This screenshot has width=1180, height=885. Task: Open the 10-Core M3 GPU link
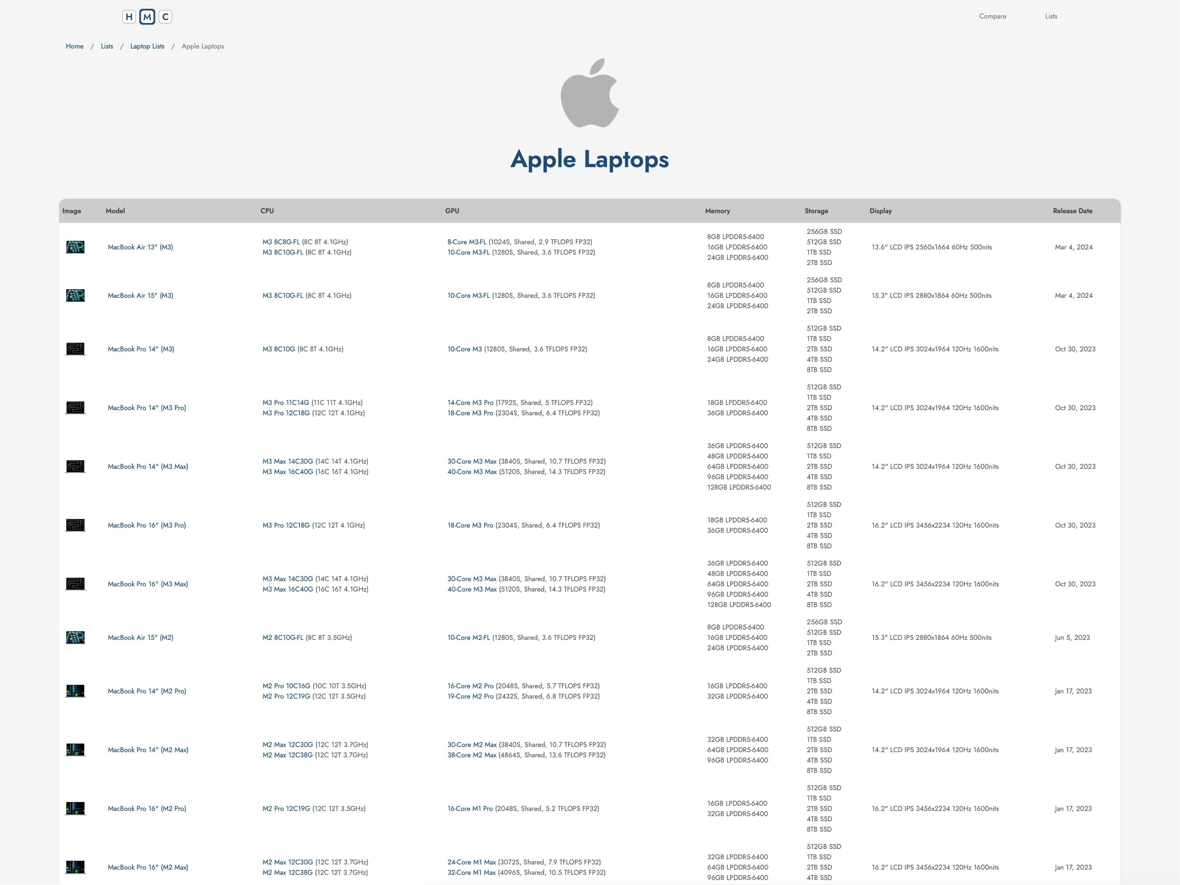pyautogui.click(x=465, y=349)
